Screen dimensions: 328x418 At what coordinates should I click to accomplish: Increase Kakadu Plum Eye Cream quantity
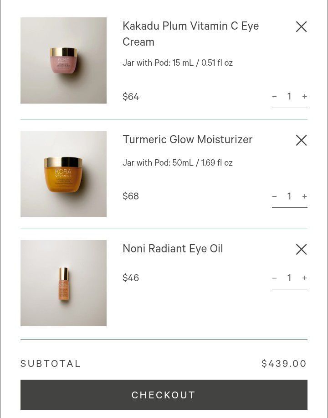pyautogui.click(x=305, y=96)
